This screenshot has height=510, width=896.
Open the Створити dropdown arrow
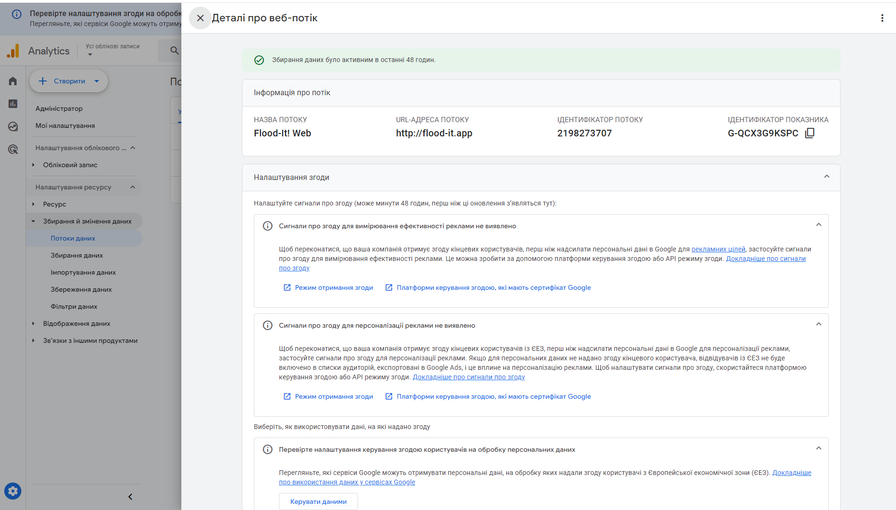point(97,81)
